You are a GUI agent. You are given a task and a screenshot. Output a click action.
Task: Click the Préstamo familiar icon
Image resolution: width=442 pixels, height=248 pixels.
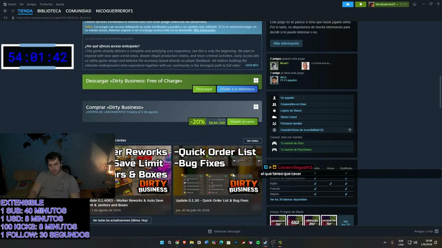point(275,123)
